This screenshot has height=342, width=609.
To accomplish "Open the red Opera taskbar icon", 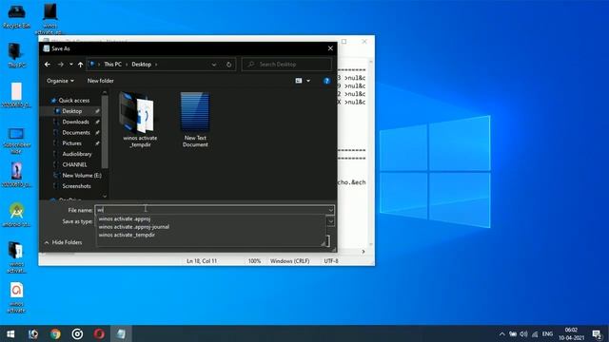I will [99, 333].
